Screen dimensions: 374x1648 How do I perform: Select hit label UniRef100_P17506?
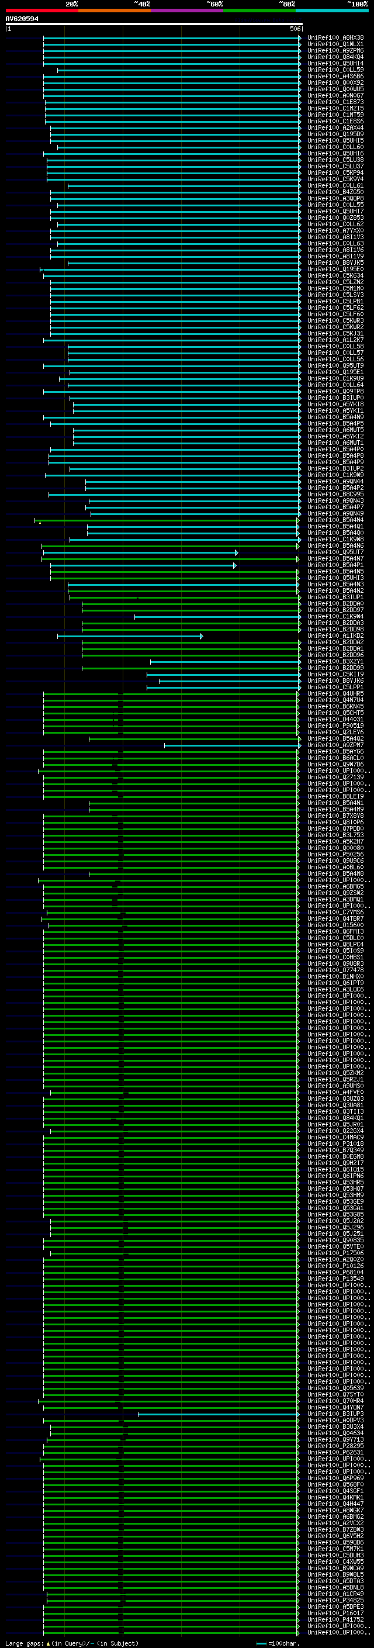pyautogui.click(x=335, y=1253)
